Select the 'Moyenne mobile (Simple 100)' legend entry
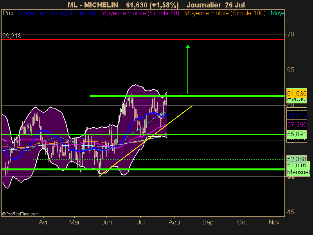Viewport: 313px width, 235px height. click(225, 13)
